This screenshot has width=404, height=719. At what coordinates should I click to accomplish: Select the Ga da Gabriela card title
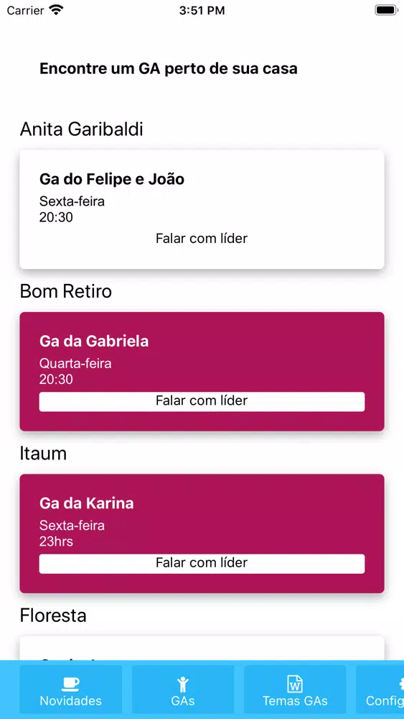tap(94, 341)
